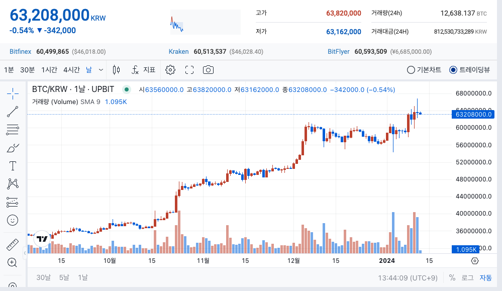Click the 1.095K volume axis label
This screenshot has width=502, height=291.
click(x=465, y=249)
